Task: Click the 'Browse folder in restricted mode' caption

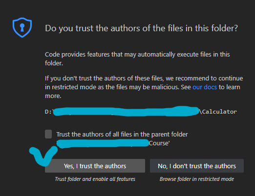Action: pos(197,179)
